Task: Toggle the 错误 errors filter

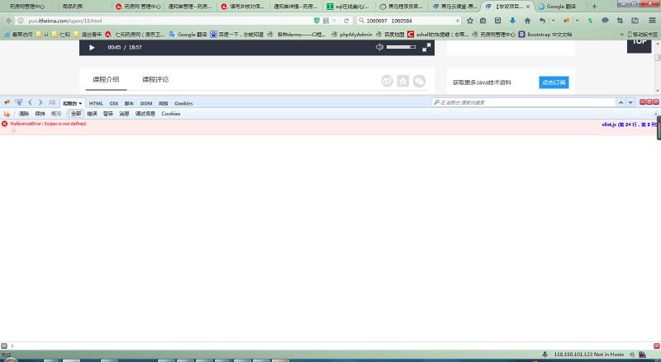Action: pyautogui.click(x=92, y=113)
